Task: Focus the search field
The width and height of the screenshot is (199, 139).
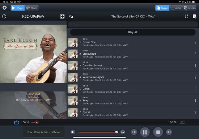Action: point(133,24)
